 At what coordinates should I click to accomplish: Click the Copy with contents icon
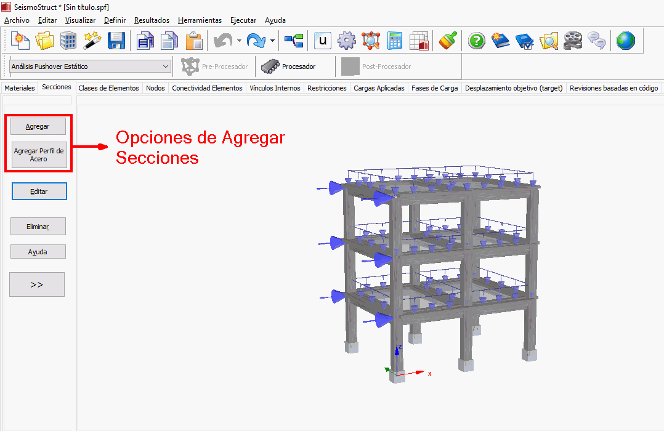pos(145,41)
